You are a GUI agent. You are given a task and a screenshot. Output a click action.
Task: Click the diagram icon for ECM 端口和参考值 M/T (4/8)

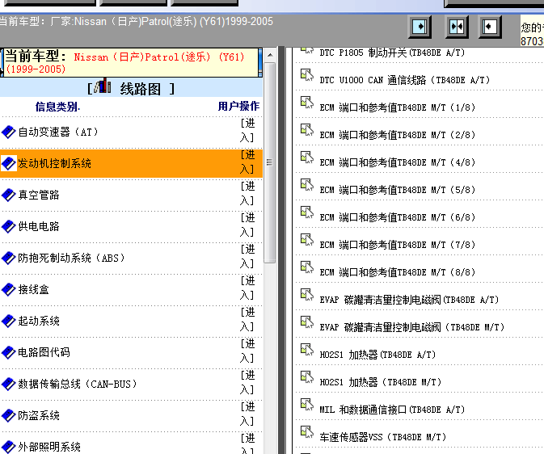pos(307,157)
